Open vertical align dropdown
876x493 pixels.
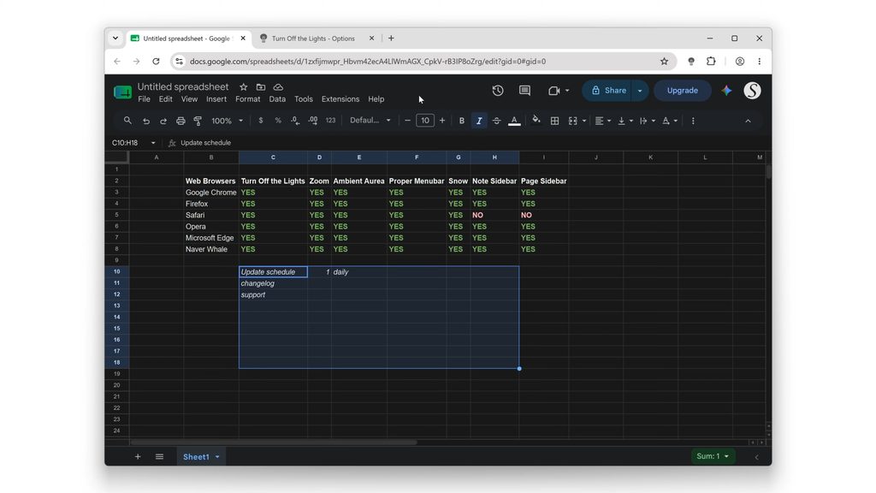coord(625,121)
